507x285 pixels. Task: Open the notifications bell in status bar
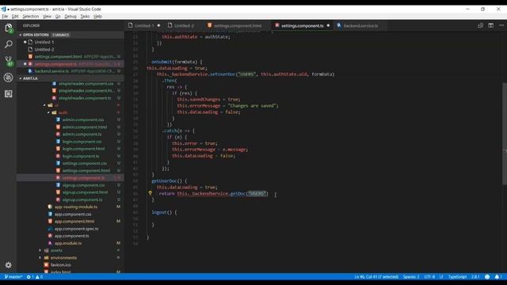(x=498, y=277)
